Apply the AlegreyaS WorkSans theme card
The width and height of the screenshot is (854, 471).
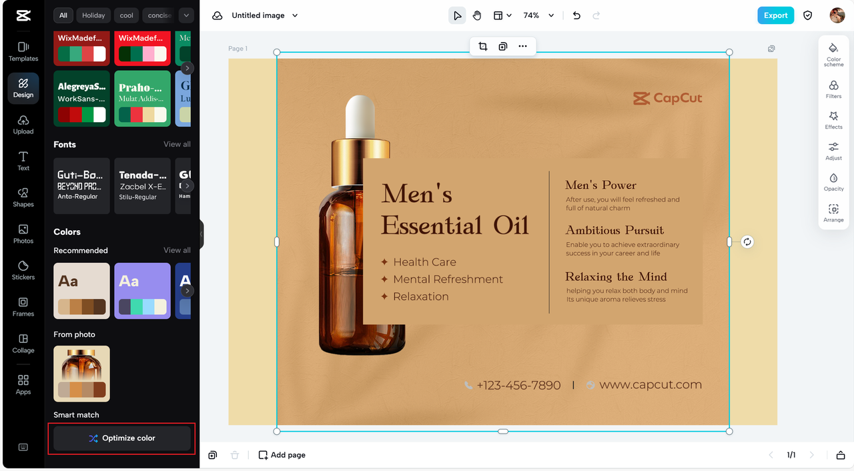coord(81,99)
